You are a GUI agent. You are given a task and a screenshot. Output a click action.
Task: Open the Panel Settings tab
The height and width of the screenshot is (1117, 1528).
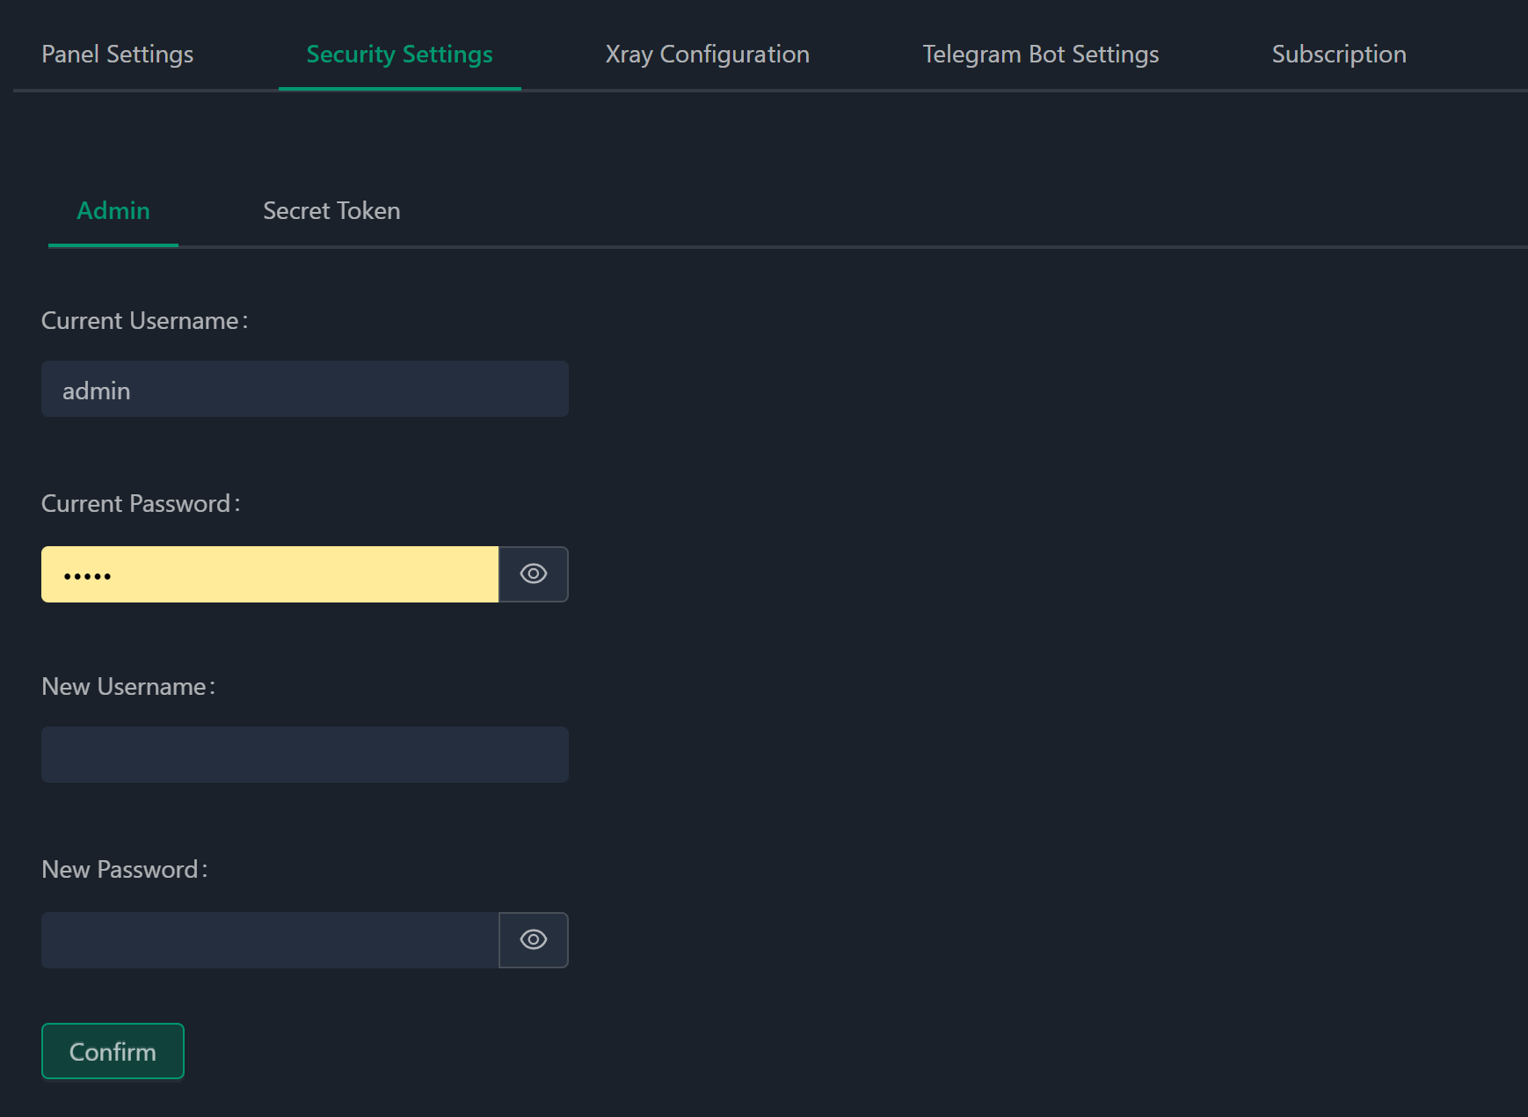117,55
